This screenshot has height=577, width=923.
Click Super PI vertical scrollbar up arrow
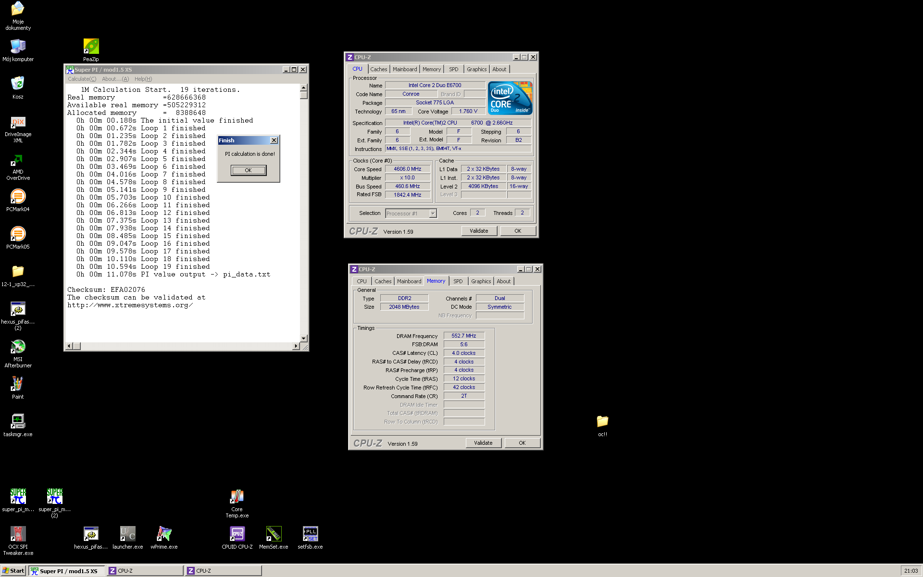pyautogui.click(x=304, y=88)
